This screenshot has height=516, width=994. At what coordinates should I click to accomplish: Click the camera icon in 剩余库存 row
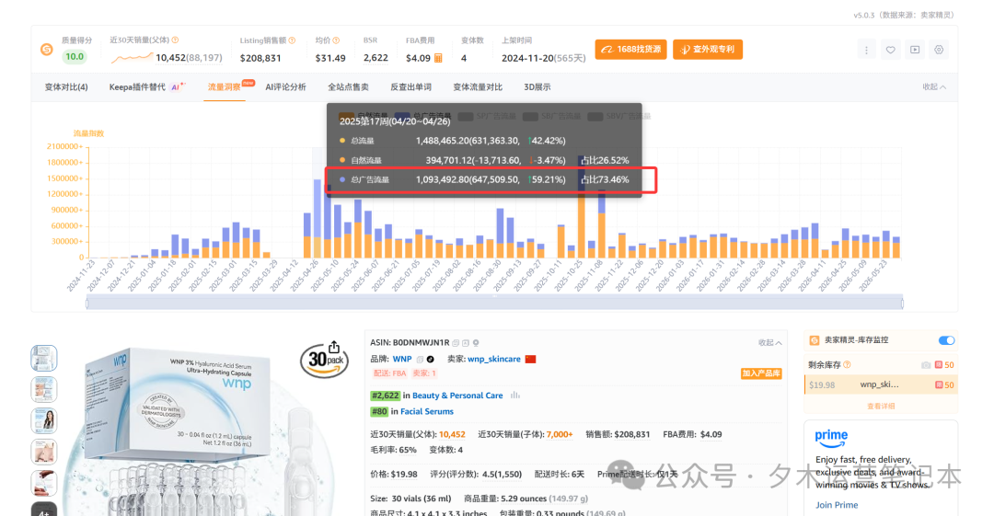(x=926, y=365)
